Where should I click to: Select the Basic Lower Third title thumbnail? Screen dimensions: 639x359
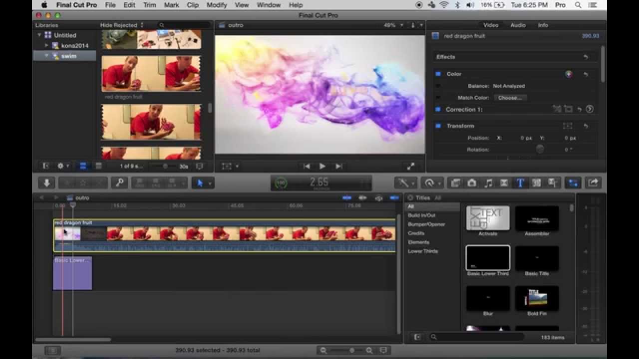pyautogui.click(x=488, y=258)
